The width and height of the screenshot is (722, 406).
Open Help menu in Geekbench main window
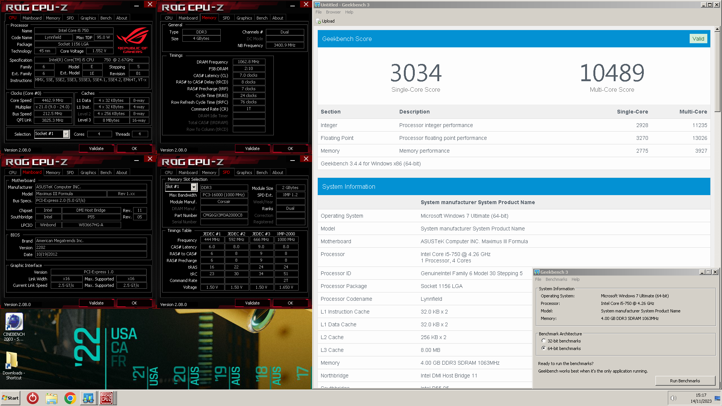(349, 12)
